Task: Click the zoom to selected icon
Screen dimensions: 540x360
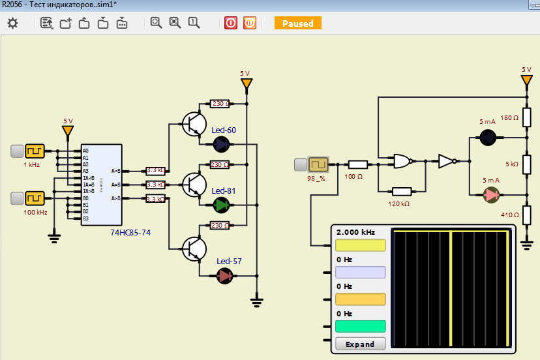Action: 175,23
